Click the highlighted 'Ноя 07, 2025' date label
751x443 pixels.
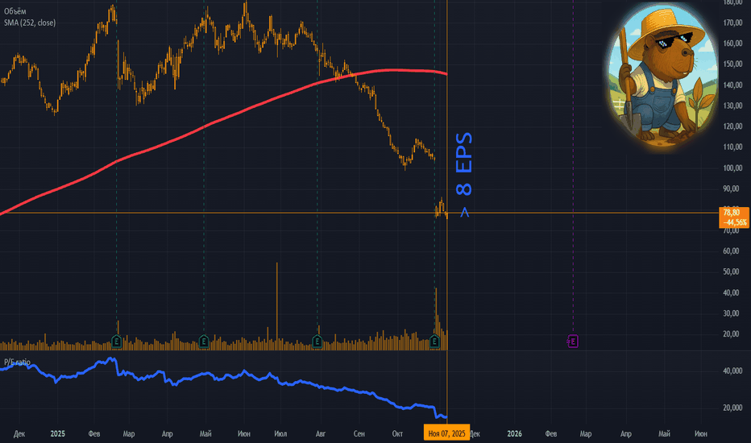point(446,433)
